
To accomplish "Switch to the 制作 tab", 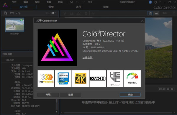I will click(x=106, y=7).
